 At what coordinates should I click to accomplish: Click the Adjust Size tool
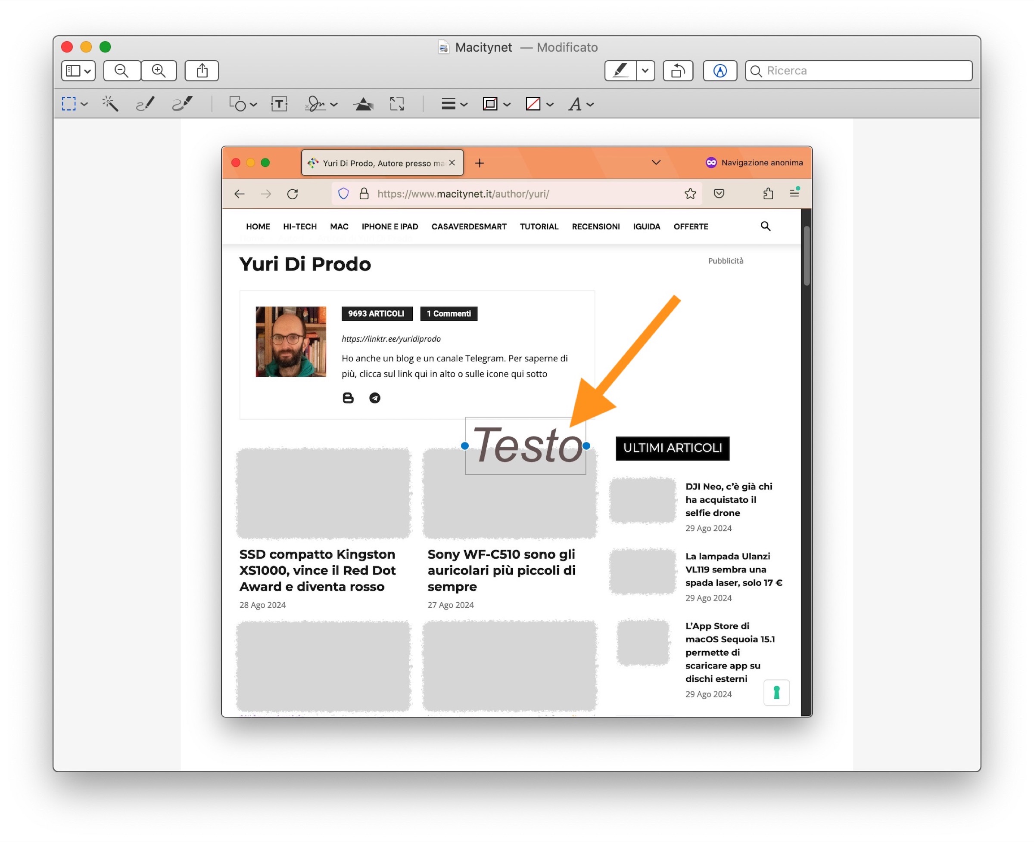[x=397, y=104]
